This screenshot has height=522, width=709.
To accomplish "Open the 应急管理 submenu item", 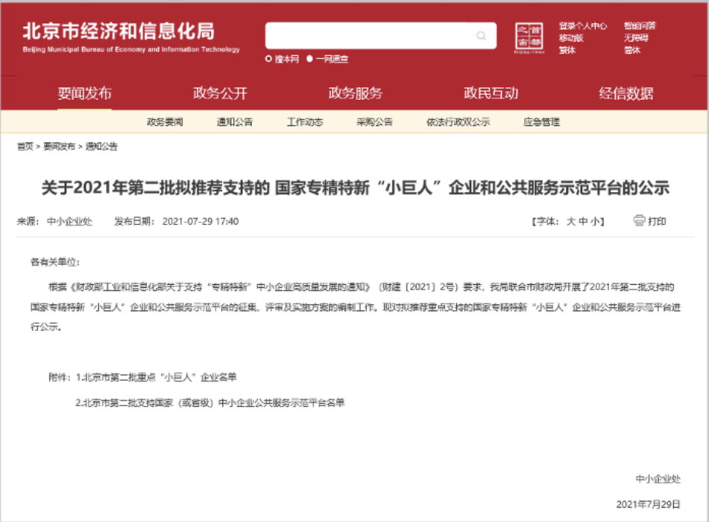I will tap(541, 122).
